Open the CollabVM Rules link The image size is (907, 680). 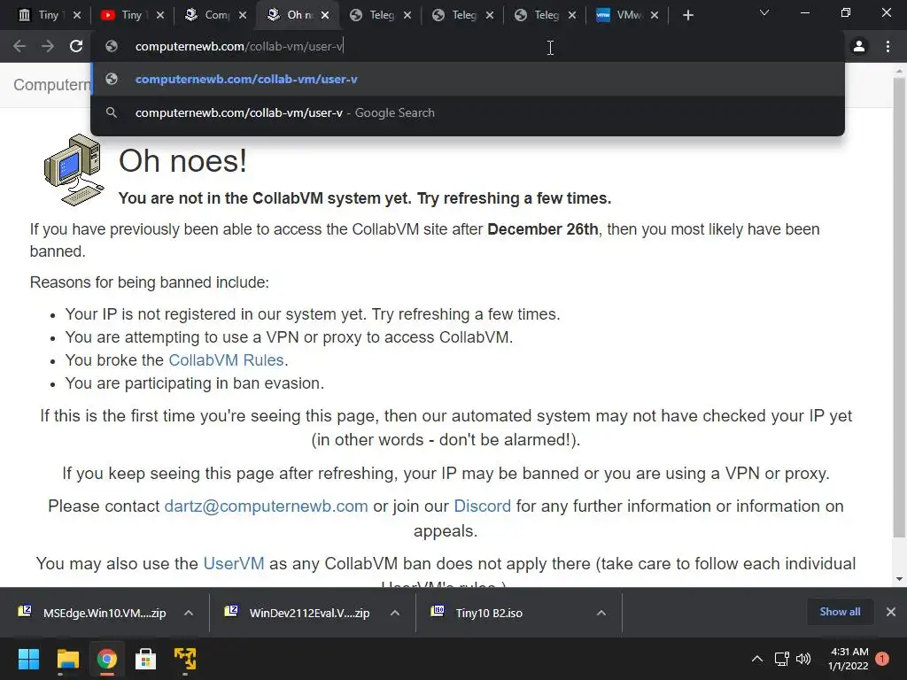[x=226, y=360]
